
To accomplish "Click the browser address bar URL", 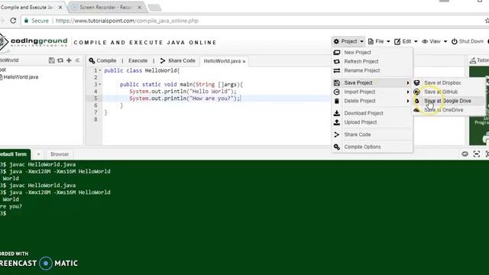I will point(127,21).
